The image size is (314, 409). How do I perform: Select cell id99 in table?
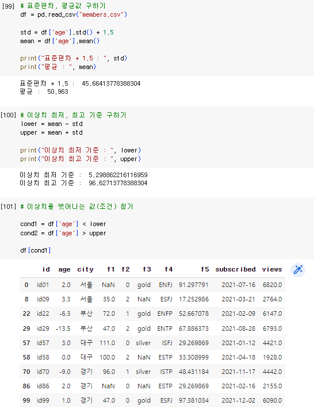click(43, 400)
